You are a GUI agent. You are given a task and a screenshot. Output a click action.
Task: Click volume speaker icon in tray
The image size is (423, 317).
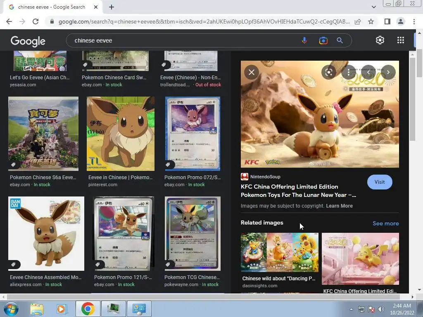tap(381, 309)
